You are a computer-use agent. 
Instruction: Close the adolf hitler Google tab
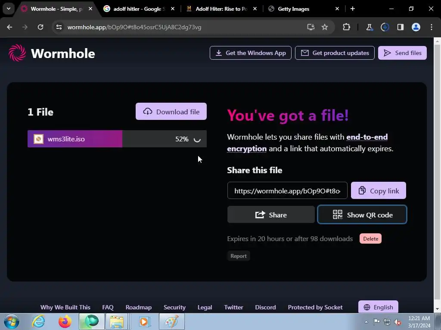point(173,9)
